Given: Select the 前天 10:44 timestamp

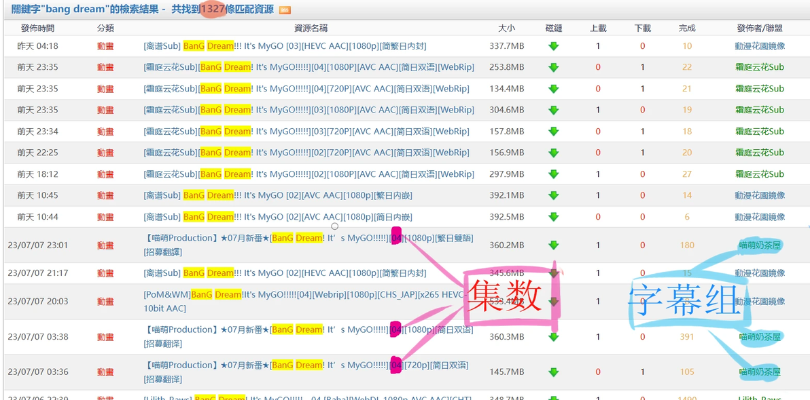Looking at the screenshot, I should click(x=37, y=217).
